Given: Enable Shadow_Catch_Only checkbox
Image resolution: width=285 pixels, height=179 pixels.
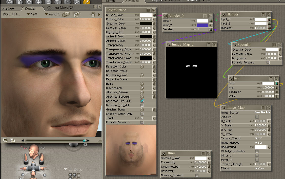Looking at the screenshot, I should (142, 114).
